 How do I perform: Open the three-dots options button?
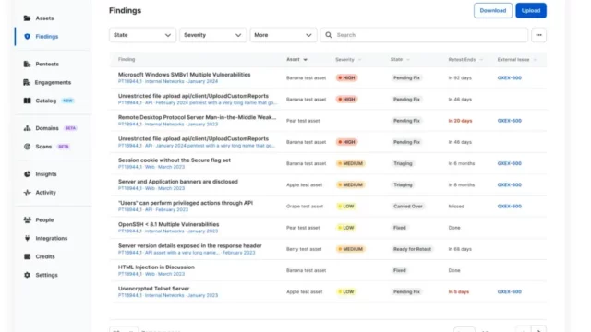click(538, 35)
